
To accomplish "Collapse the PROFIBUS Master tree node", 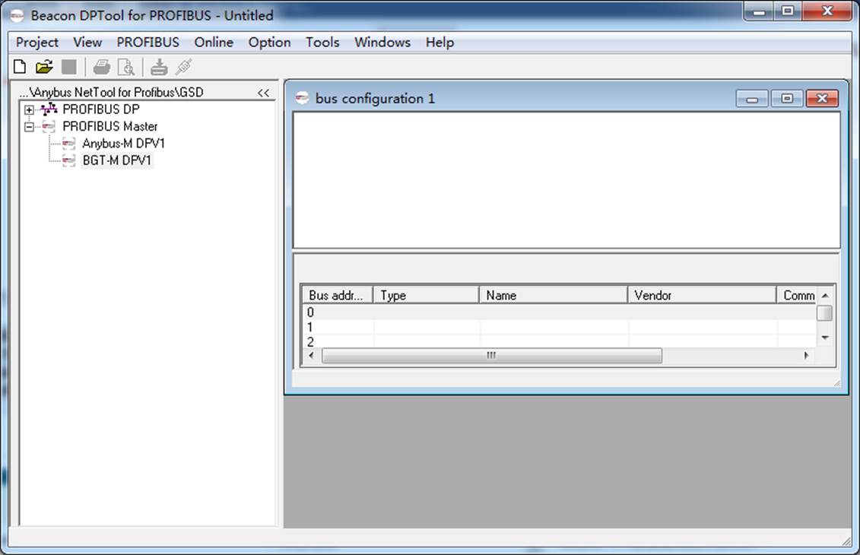I will (x=29, y=127).
